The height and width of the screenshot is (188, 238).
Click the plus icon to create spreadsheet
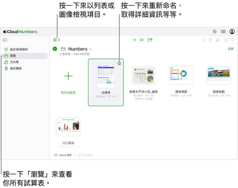click(x=134, y=40)
